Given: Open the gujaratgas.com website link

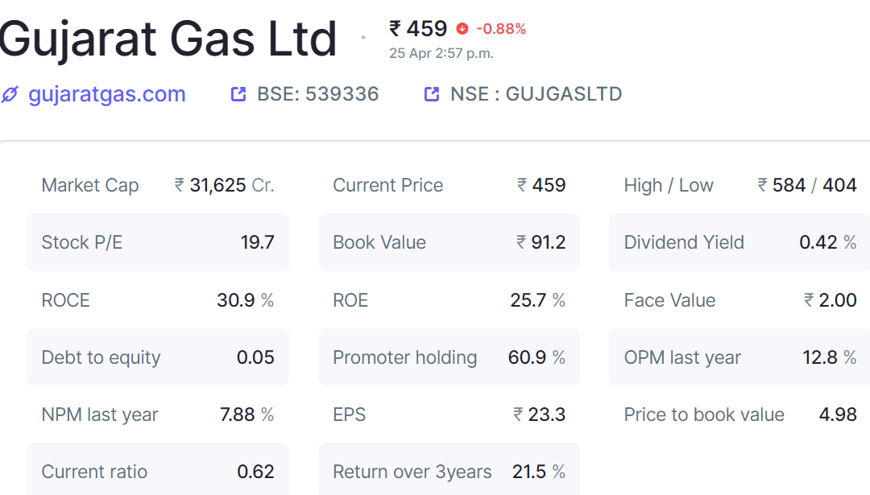Looking at the screenshot, I should click(107, 94).
